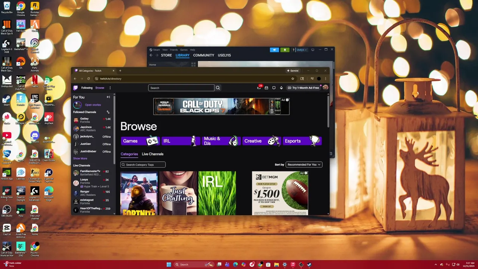Click the Steam back arrow
Image resolution: width=478 pixels, height=269 pixels.
[x=151, y=55]
